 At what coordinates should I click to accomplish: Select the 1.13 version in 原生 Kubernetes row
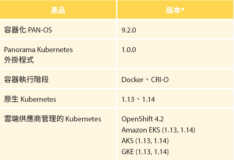[x=128, y=100]
